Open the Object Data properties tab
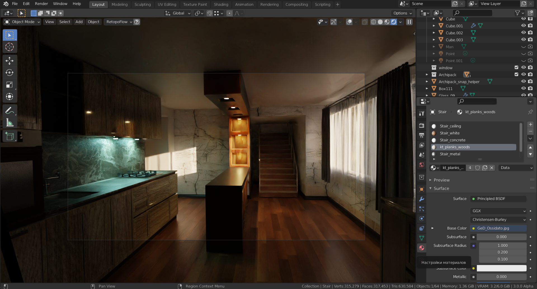537x289 pixels. click(x=421, y=238)
